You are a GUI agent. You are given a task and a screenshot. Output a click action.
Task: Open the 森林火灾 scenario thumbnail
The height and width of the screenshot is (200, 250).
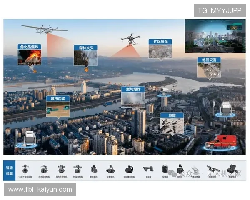coord(85,57)
